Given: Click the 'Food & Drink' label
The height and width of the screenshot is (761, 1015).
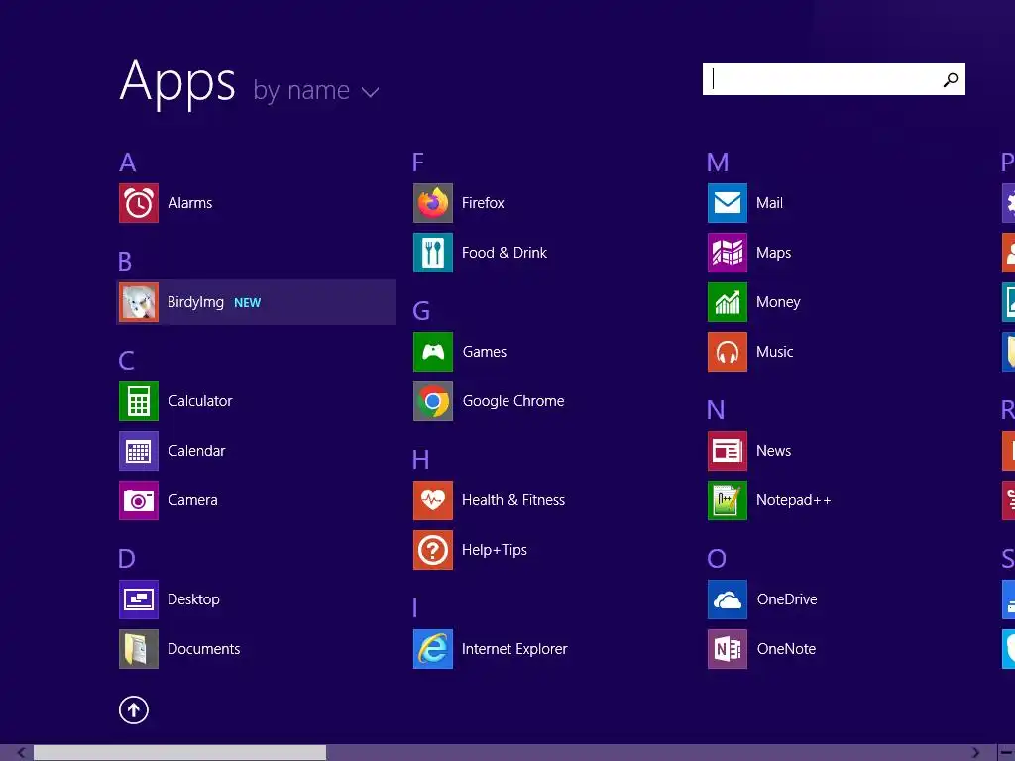Looking at the screenshot, I should (x=505, y=253).
